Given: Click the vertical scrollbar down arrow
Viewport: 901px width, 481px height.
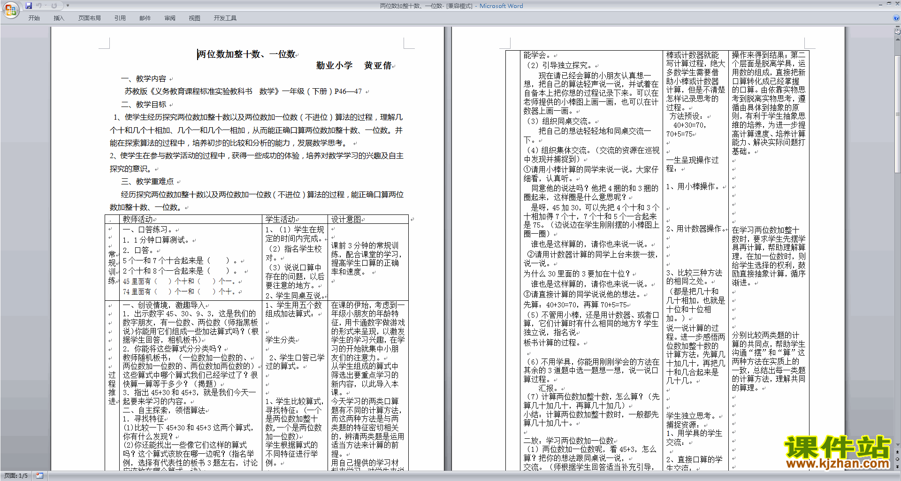Looking at the screenshot, I should click(898, 444).
